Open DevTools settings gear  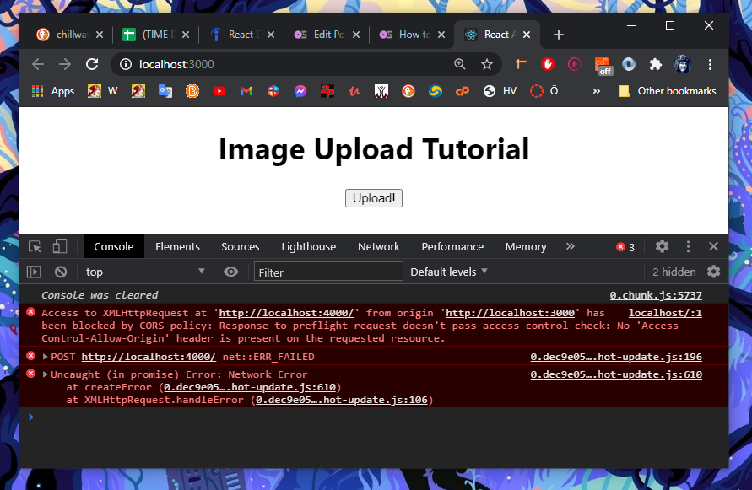tap(662, 246)
